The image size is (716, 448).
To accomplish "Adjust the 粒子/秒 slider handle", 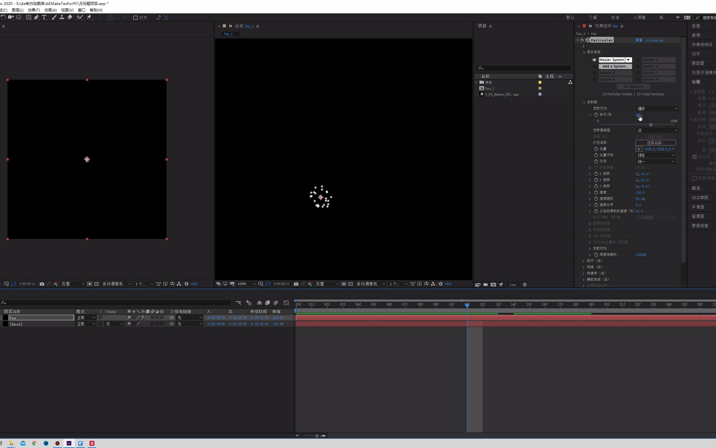I will tap(650, 125).
